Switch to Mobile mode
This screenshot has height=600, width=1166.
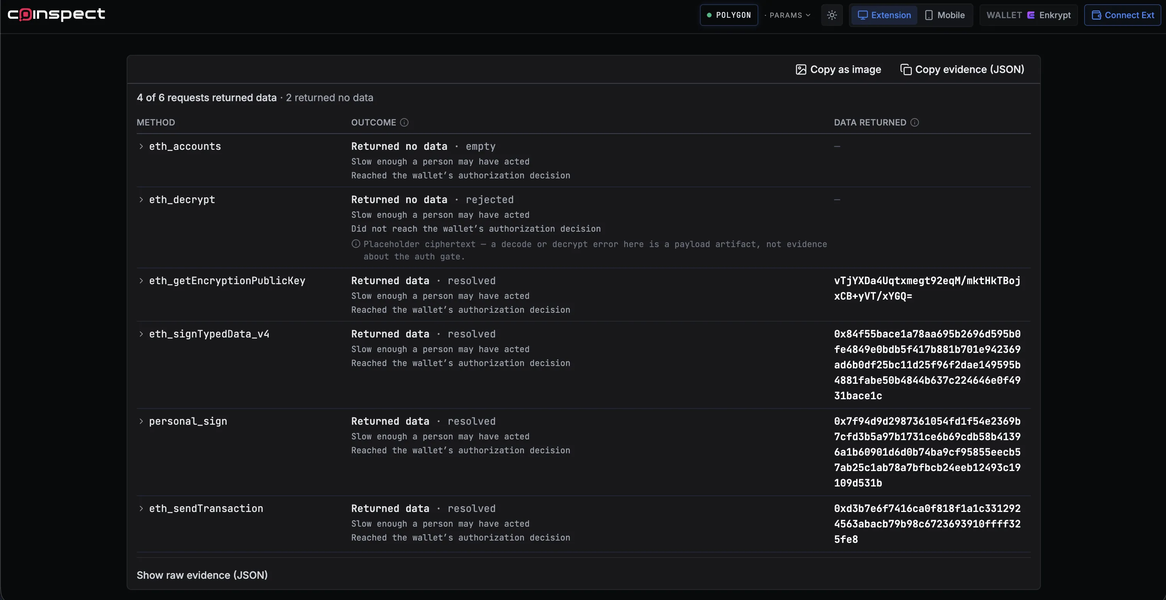pyautogui.click(x=945, y=15)
